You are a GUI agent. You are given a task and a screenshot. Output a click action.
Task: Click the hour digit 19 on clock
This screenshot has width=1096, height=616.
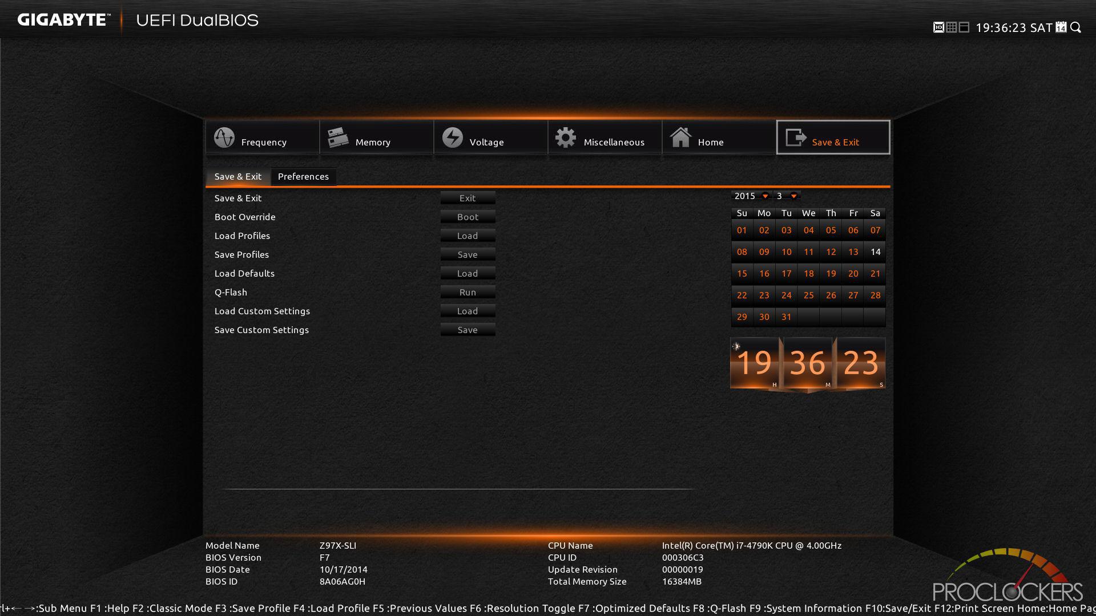click(x=755, y=363)
